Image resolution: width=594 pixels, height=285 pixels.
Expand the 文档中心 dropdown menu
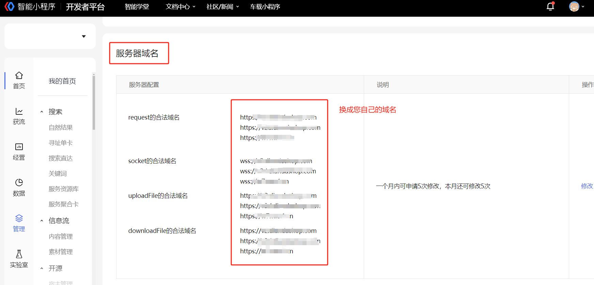[181, 7]
